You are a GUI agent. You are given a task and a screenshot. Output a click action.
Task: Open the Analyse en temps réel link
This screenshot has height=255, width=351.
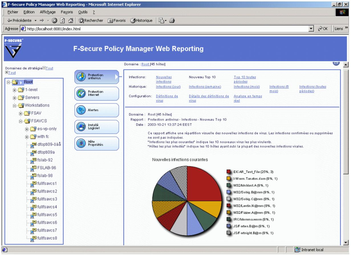pos(248,98)
